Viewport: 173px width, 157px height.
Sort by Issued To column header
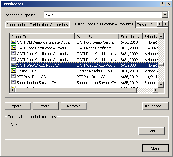(42, 37)
